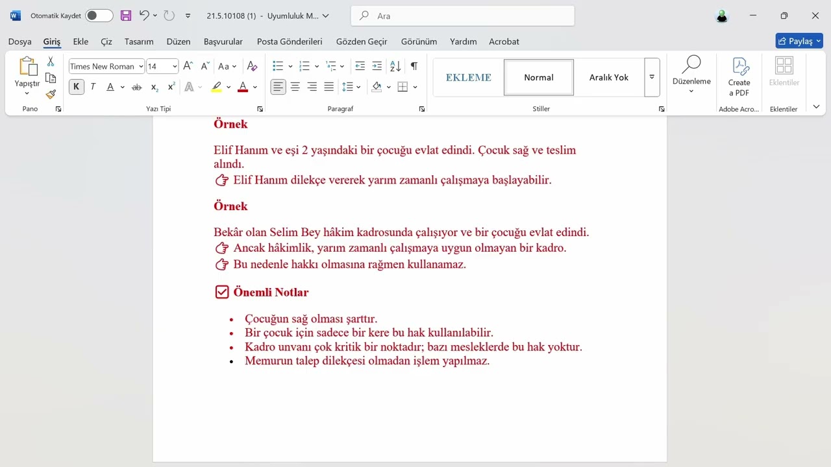Switch to the Tasarım tab

pos(139,42)
